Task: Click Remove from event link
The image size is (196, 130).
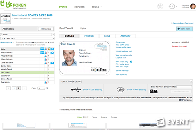Action: click(179, 46)
